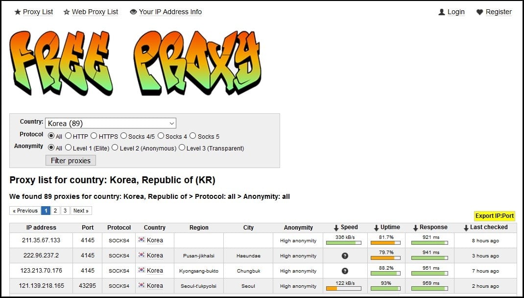Click the Kyongsang-bukto region cell

click(x=199, y=271)
